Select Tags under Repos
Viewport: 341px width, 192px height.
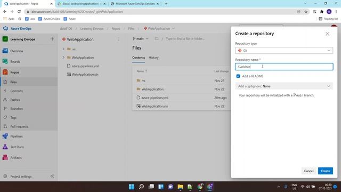(x=13, y=117)
